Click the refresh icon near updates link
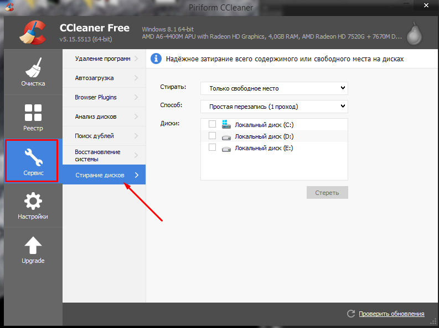This screenshot has width=439, height=328. [x=350, y=314]
